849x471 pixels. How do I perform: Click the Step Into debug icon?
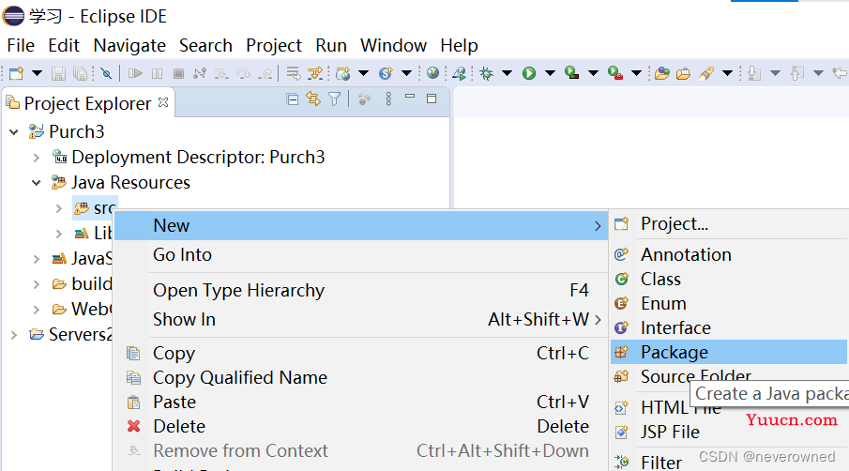point(221,73)
